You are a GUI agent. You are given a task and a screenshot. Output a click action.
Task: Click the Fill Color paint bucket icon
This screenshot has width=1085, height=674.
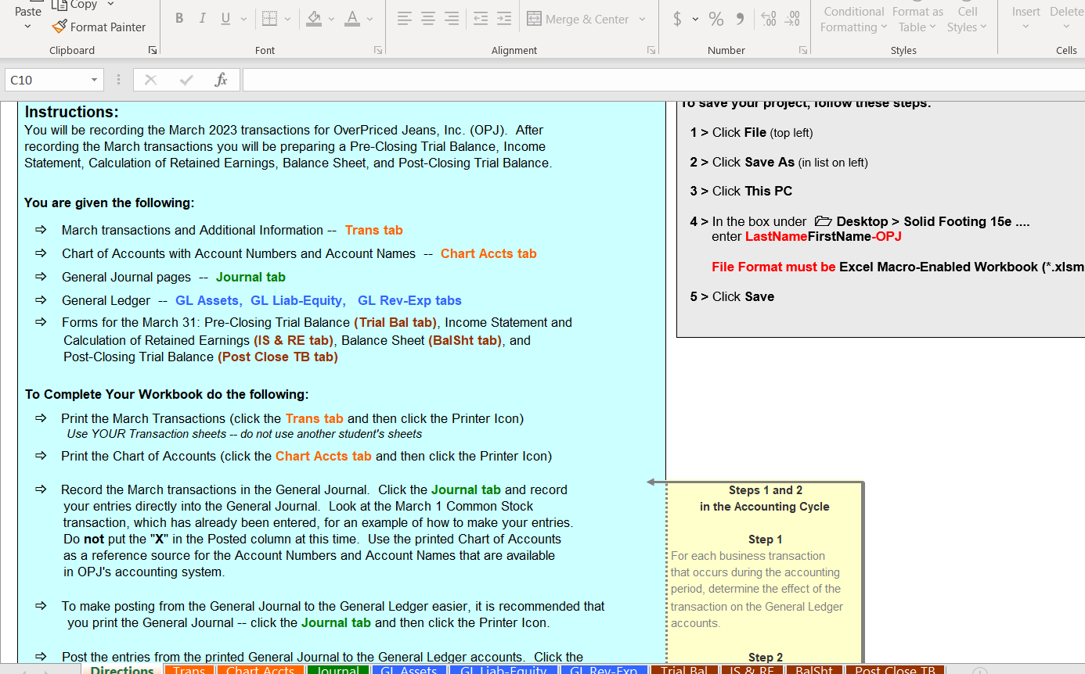(314, 18)
